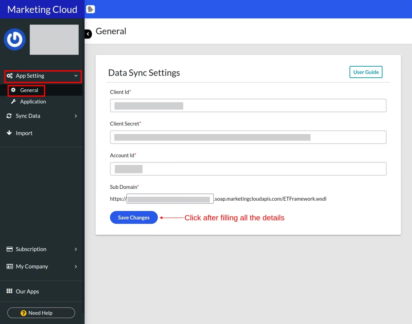Expand the Subscription chevron
This screenshot has width=412, height=324.
point(76,249)
